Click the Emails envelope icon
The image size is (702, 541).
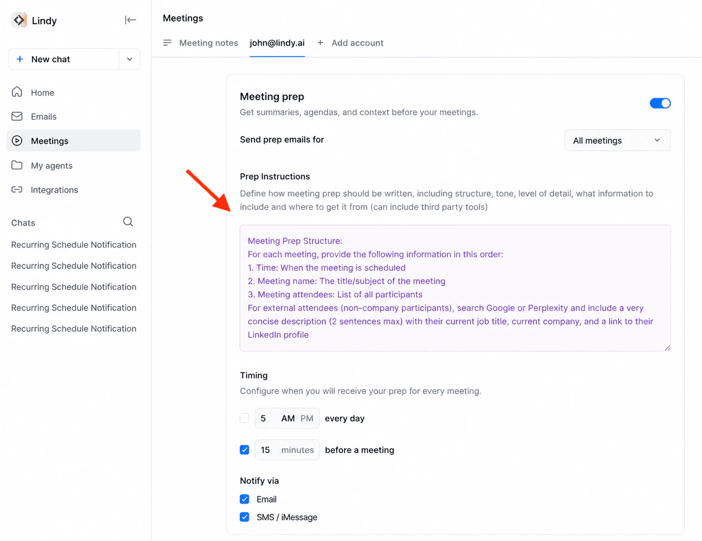(17, 116)
